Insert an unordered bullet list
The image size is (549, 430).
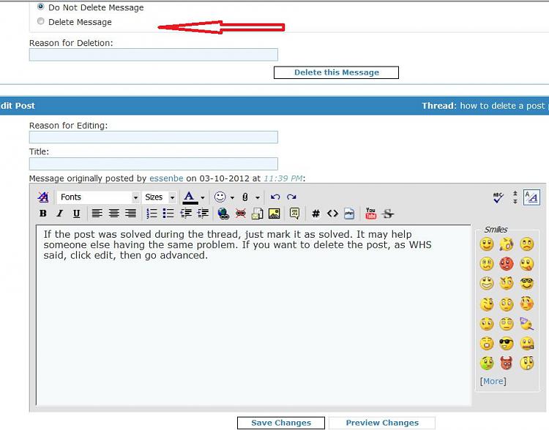[x=168, y=214]
